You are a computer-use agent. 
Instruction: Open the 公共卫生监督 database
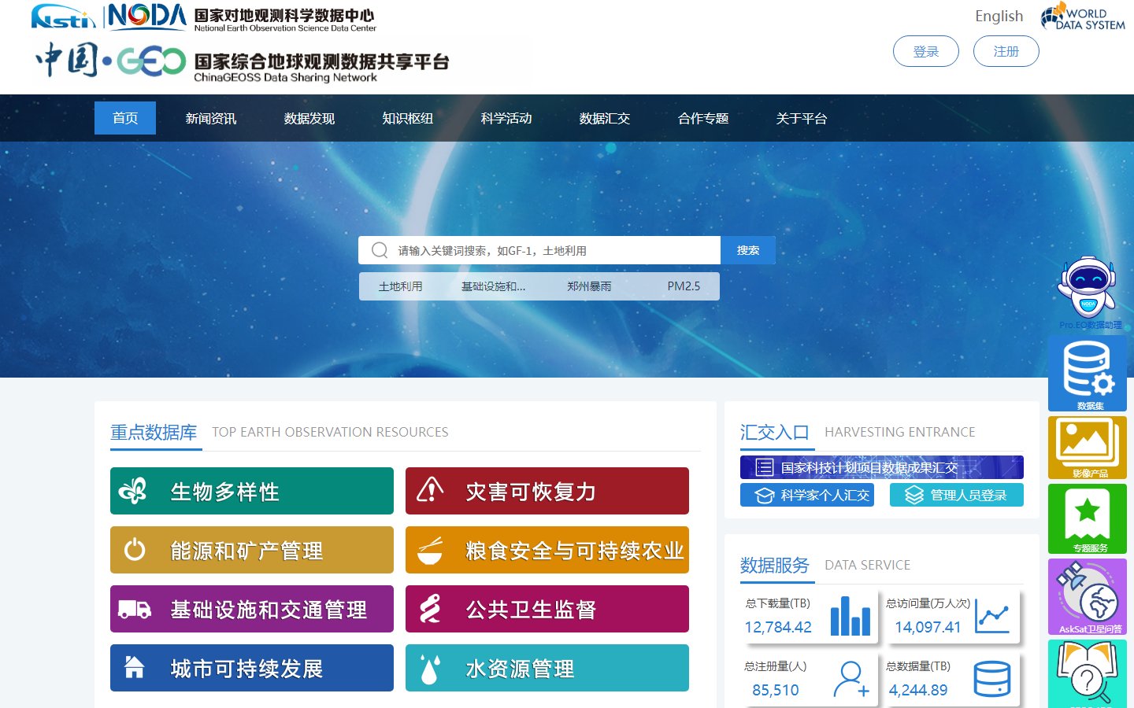547,609
